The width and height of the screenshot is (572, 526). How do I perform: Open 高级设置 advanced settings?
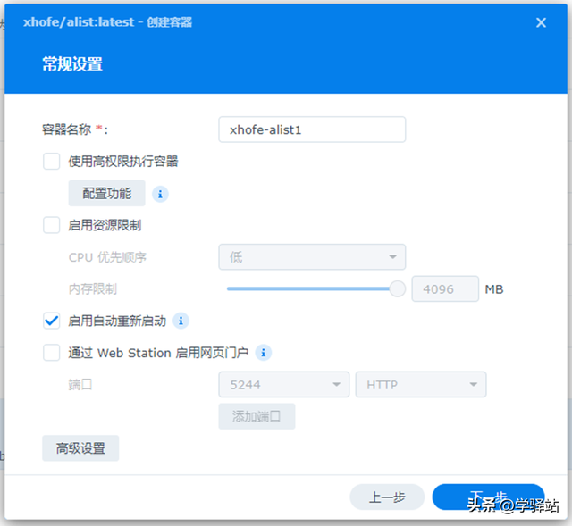[x=80, y=448]
